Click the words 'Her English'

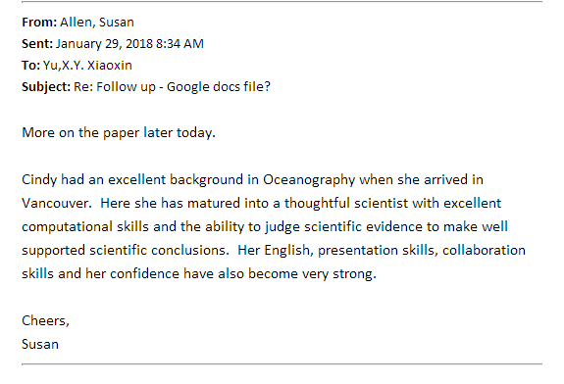tap(274, 250)
